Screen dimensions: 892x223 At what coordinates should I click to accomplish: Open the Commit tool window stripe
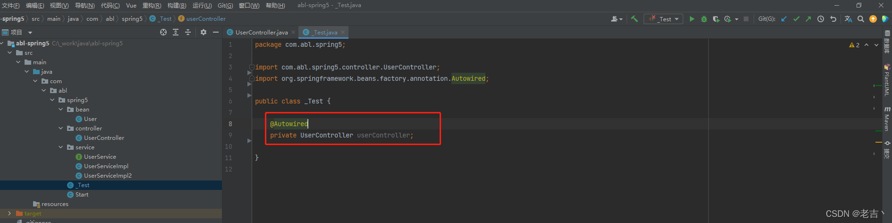click(x=887, y=150)
